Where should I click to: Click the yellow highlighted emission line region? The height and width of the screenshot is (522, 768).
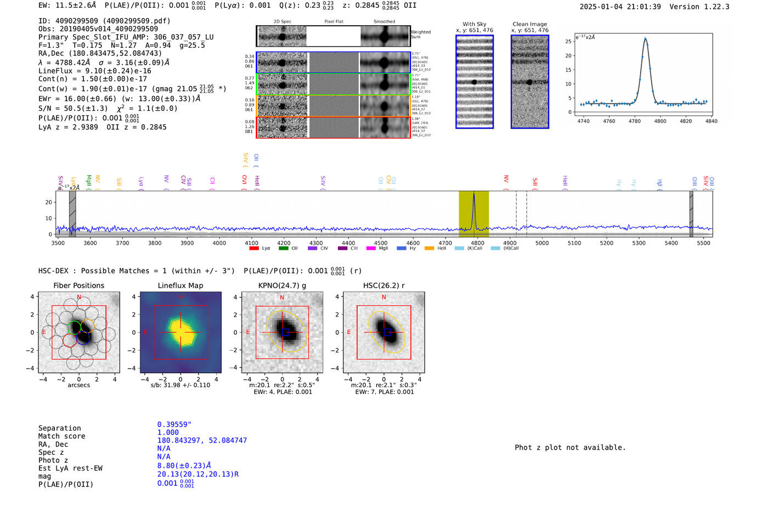tap(473, 214)
